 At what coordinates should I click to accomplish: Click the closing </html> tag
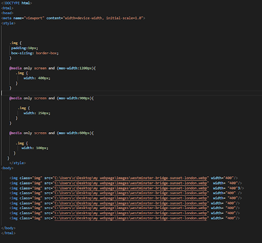click(8, 233)
